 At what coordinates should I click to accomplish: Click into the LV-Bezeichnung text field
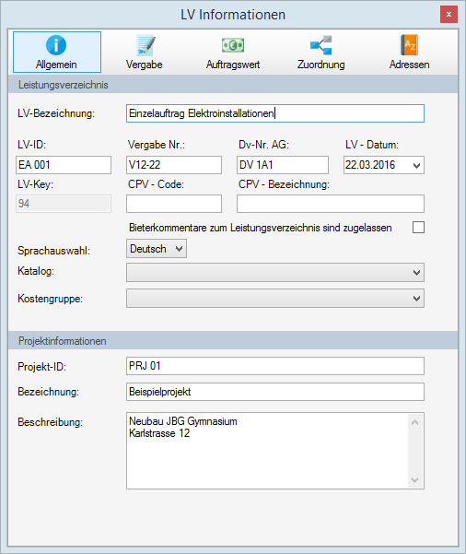pos(275,113)
